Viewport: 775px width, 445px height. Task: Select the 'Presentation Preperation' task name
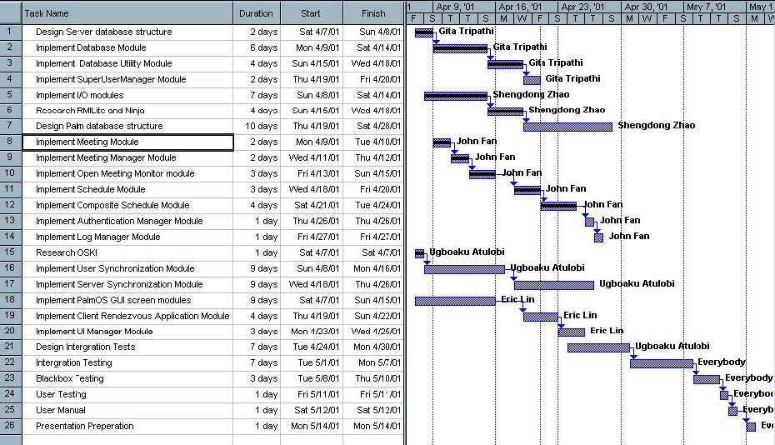coord(84,426)
